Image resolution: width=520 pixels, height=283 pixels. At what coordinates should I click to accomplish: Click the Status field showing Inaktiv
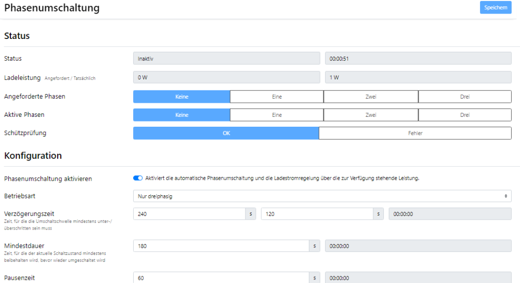coord(226,59)
